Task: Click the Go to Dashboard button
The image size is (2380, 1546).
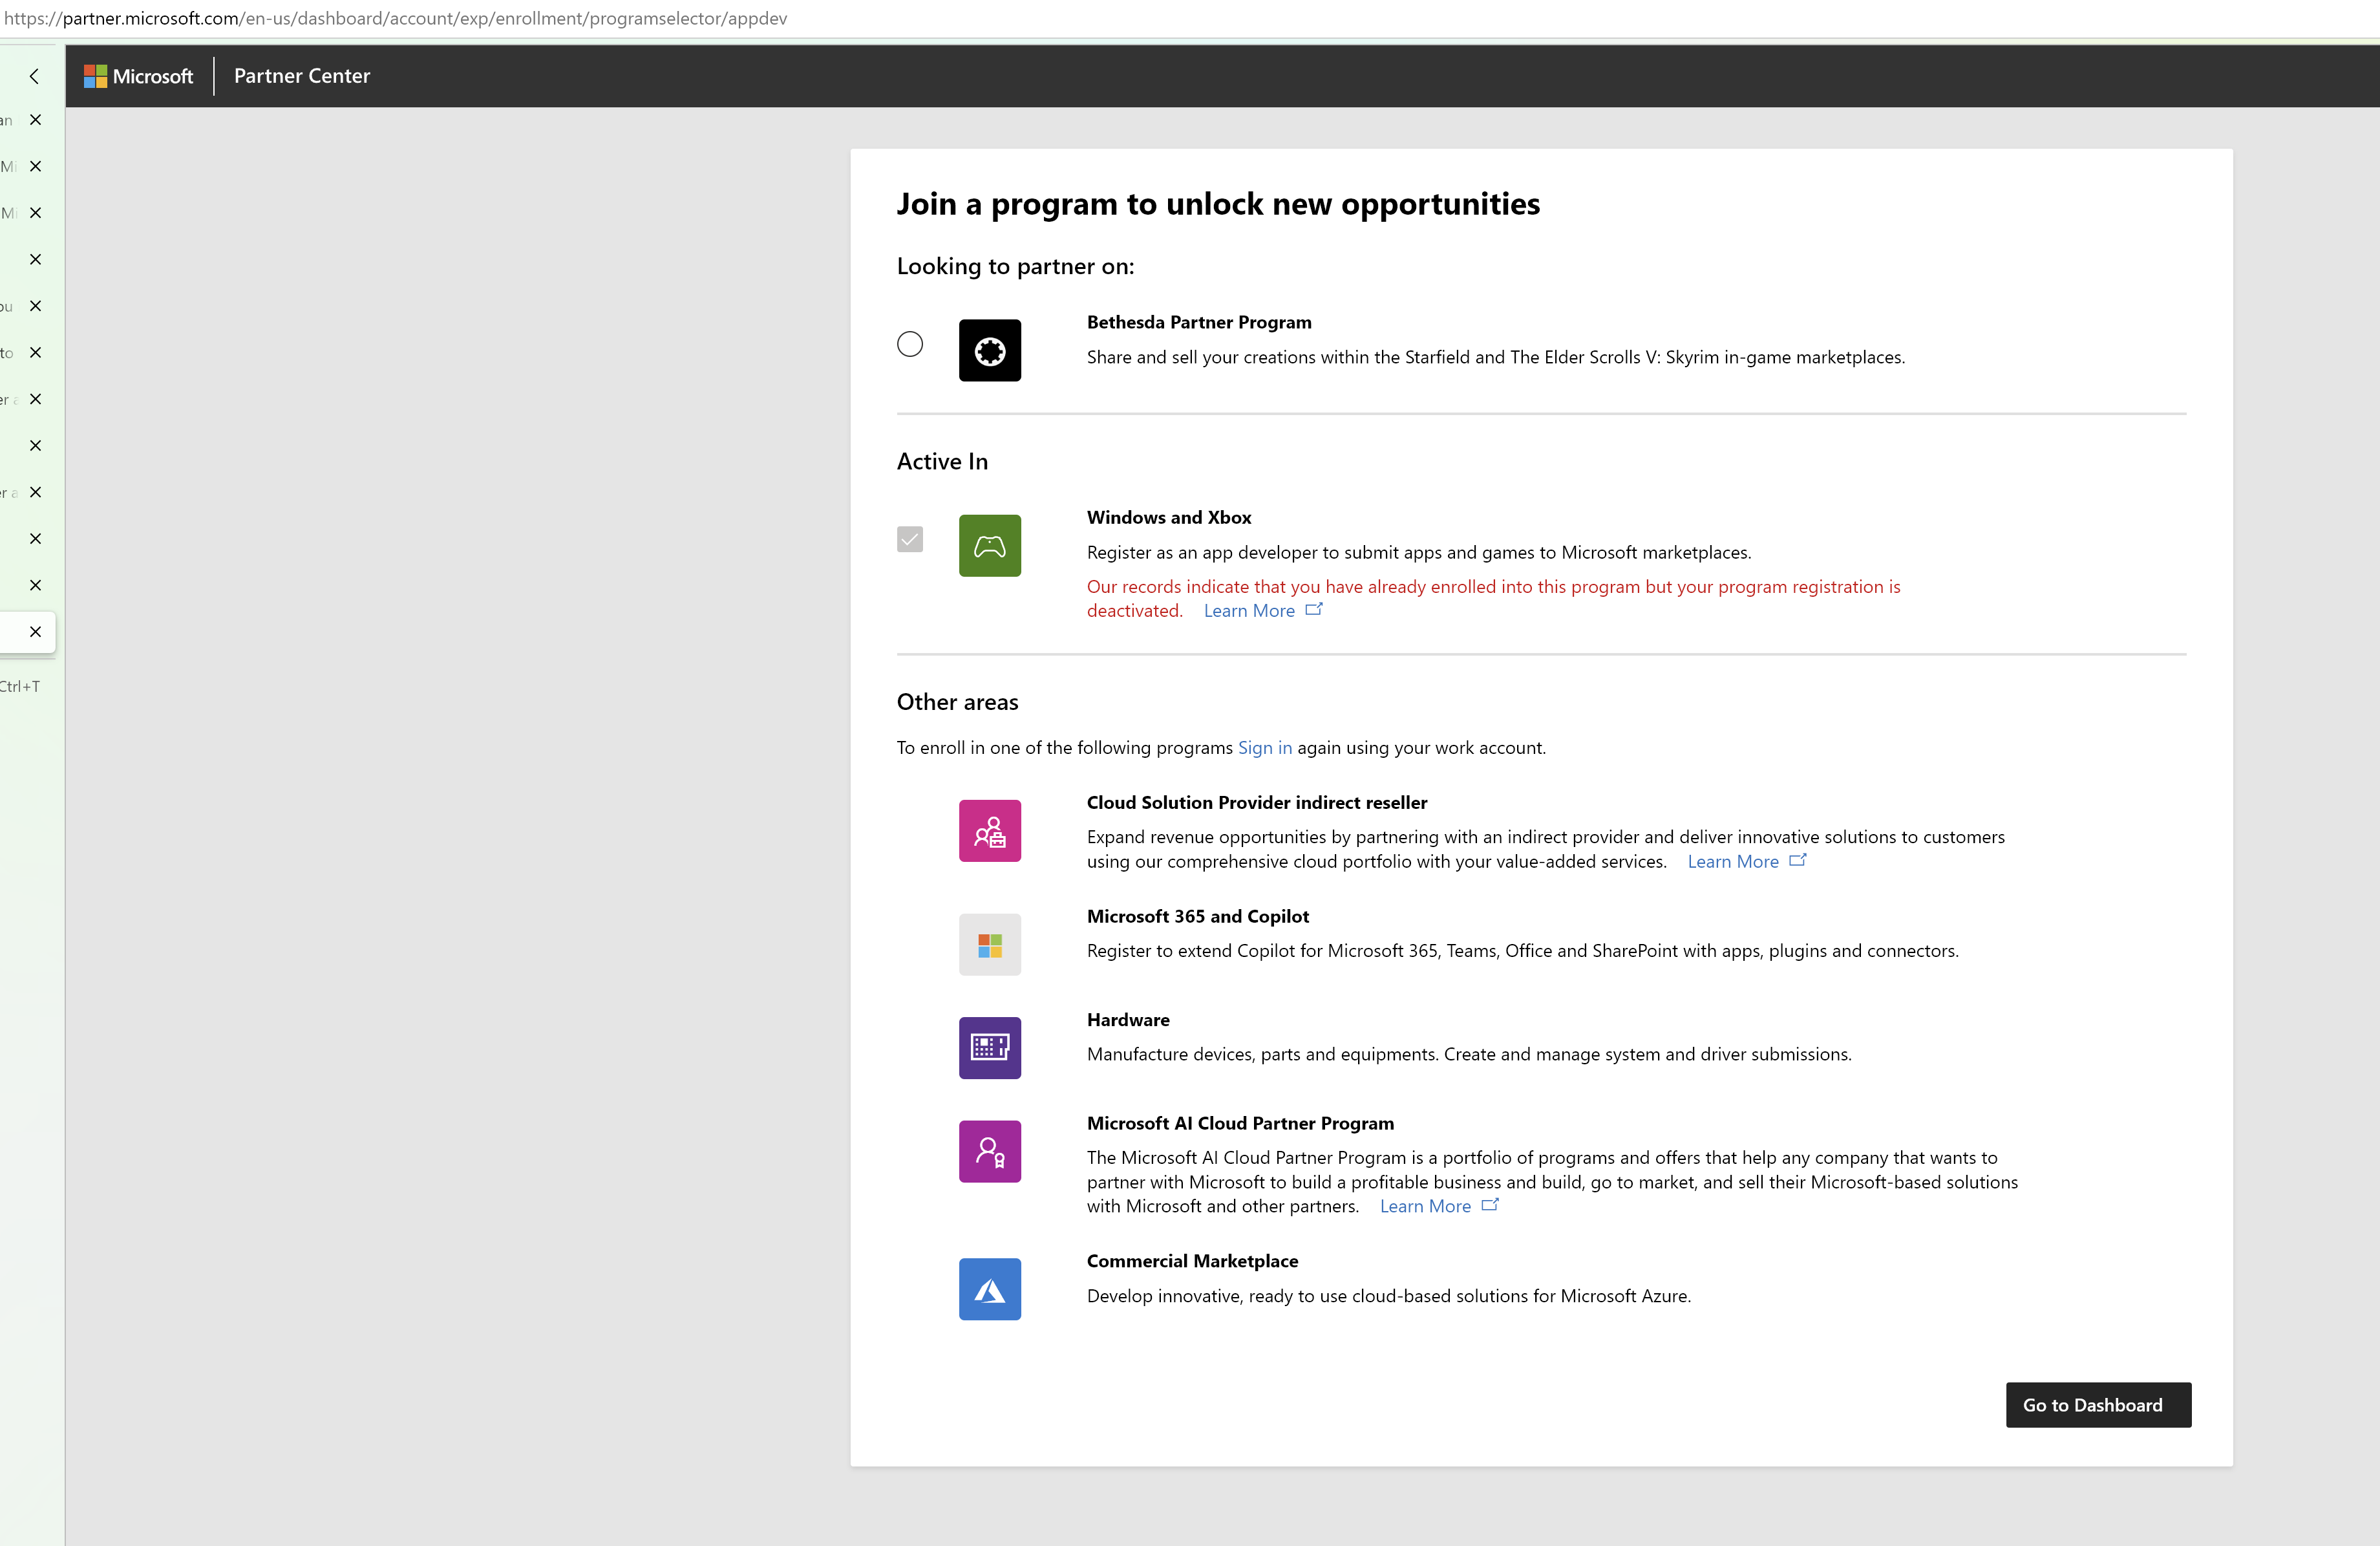Action: (2097, 1404)
